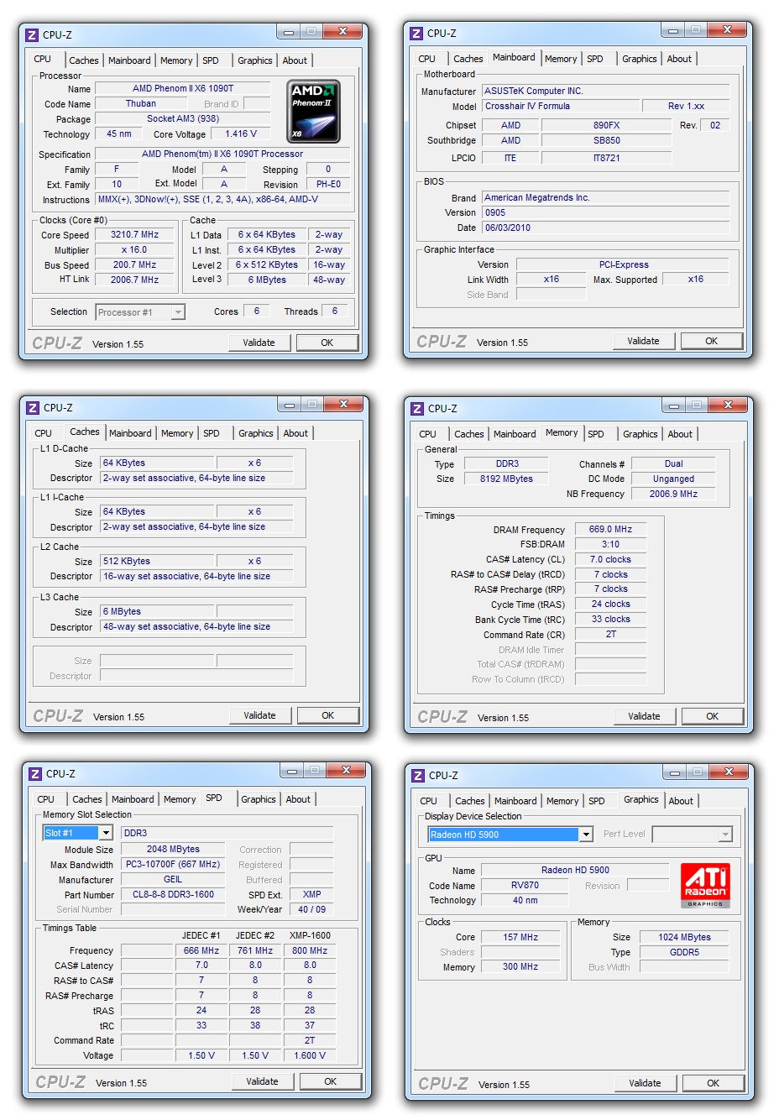The height and width of the screenshot is (1120, 779).
Task: Click the Part Number 'CL8-8-8 DDR3-1600'
Action: [x=173, y=895]
